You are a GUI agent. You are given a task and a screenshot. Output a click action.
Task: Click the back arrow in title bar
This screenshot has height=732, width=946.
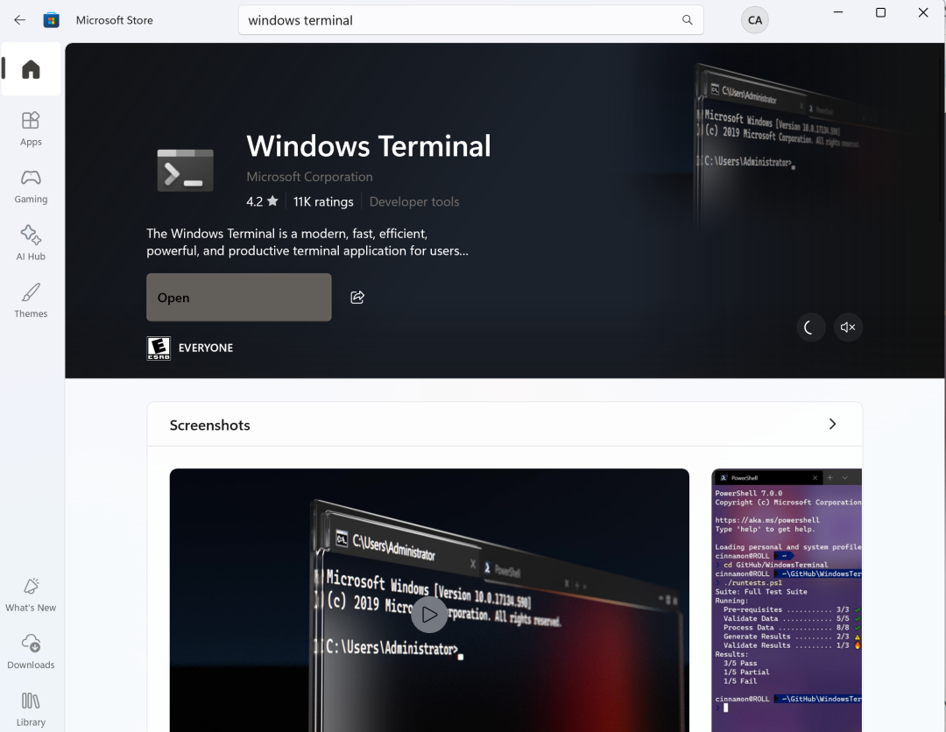point(19,20)
